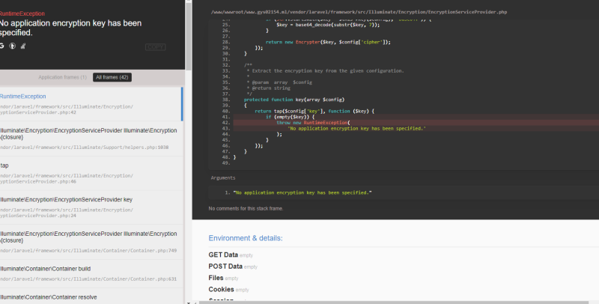The height and width of the screenshot is (304, 599).
Task: Switch to All frames (42) tab
Action: [x=112, y=77]
